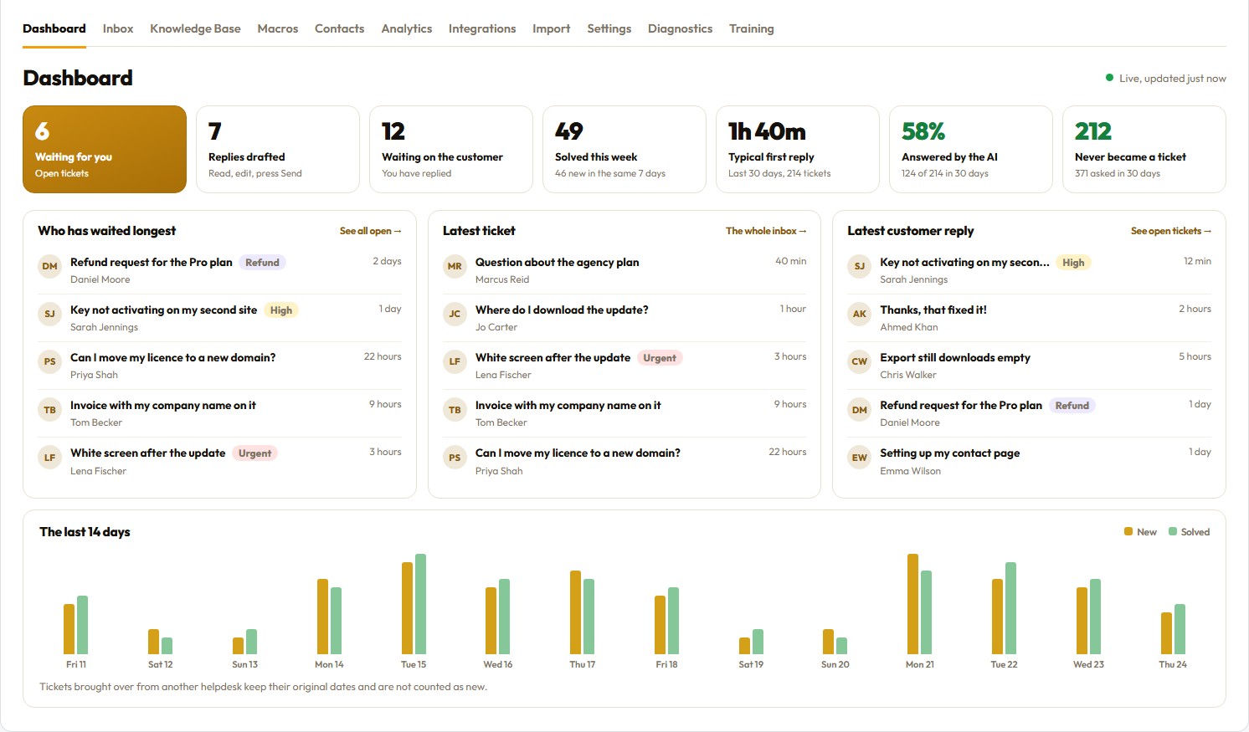Open the Typical first reply card
Viewport: 1249px width, 732px height.
pos(798,149)
